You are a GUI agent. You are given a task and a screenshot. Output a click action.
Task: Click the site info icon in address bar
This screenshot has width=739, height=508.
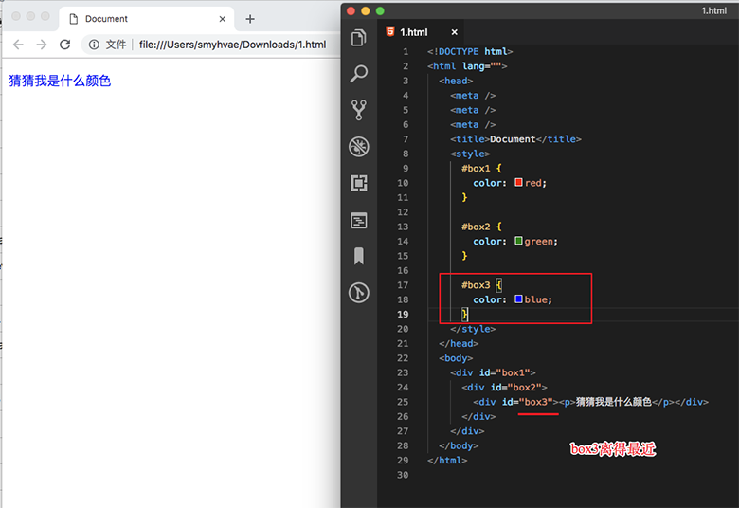tap(94, 45)
